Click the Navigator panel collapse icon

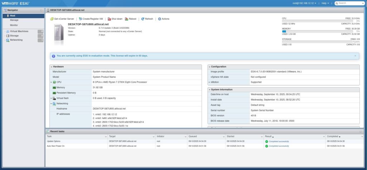pyautogui.click(x=42, y=10)
